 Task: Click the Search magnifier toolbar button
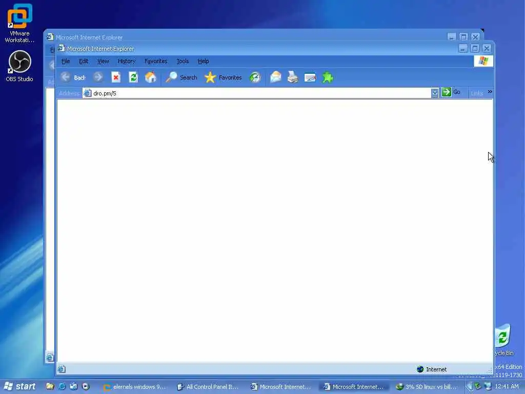[x=181, y=77]
